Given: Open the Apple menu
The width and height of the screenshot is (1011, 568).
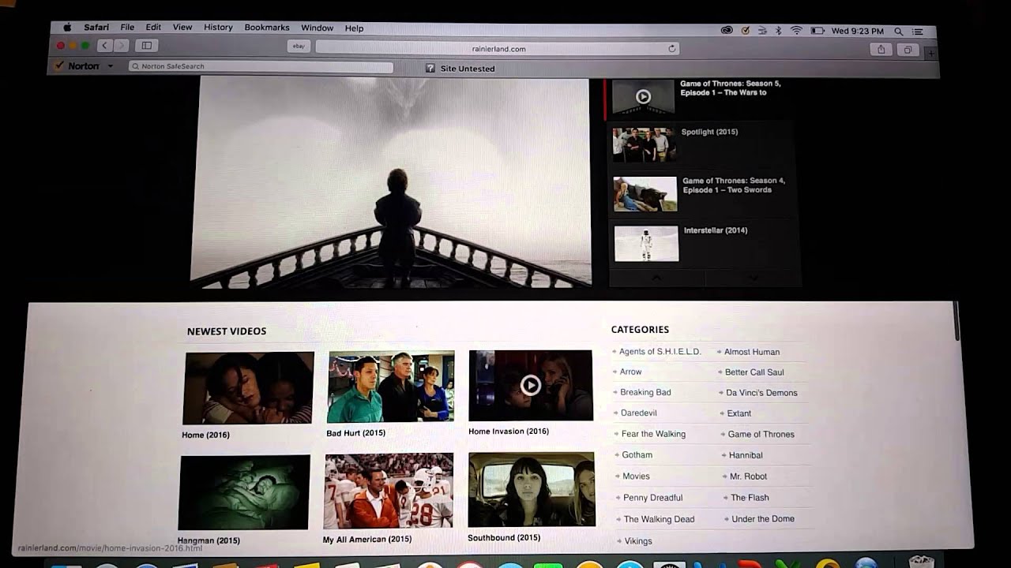Looking at the screenshot, I should pos(67,28).
